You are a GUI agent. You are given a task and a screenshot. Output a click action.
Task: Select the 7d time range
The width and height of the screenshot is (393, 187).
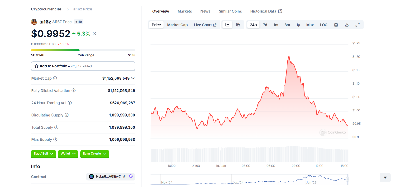tap(265, 25)
